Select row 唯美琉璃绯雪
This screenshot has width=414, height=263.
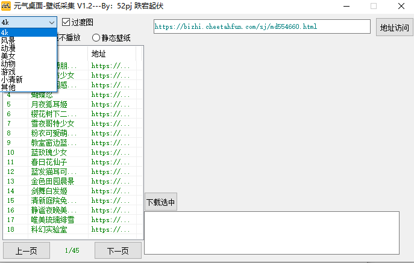tap(73, 220)
